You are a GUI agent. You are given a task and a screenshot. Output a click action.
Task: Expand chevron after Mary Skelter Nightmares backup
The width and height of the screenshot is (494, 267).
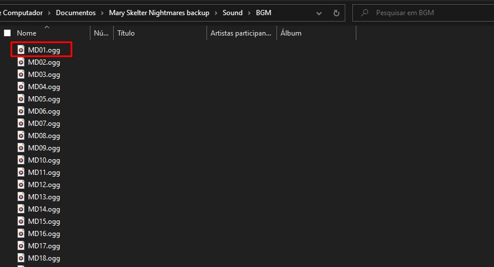pyautogui.click(x=216, y=13)
